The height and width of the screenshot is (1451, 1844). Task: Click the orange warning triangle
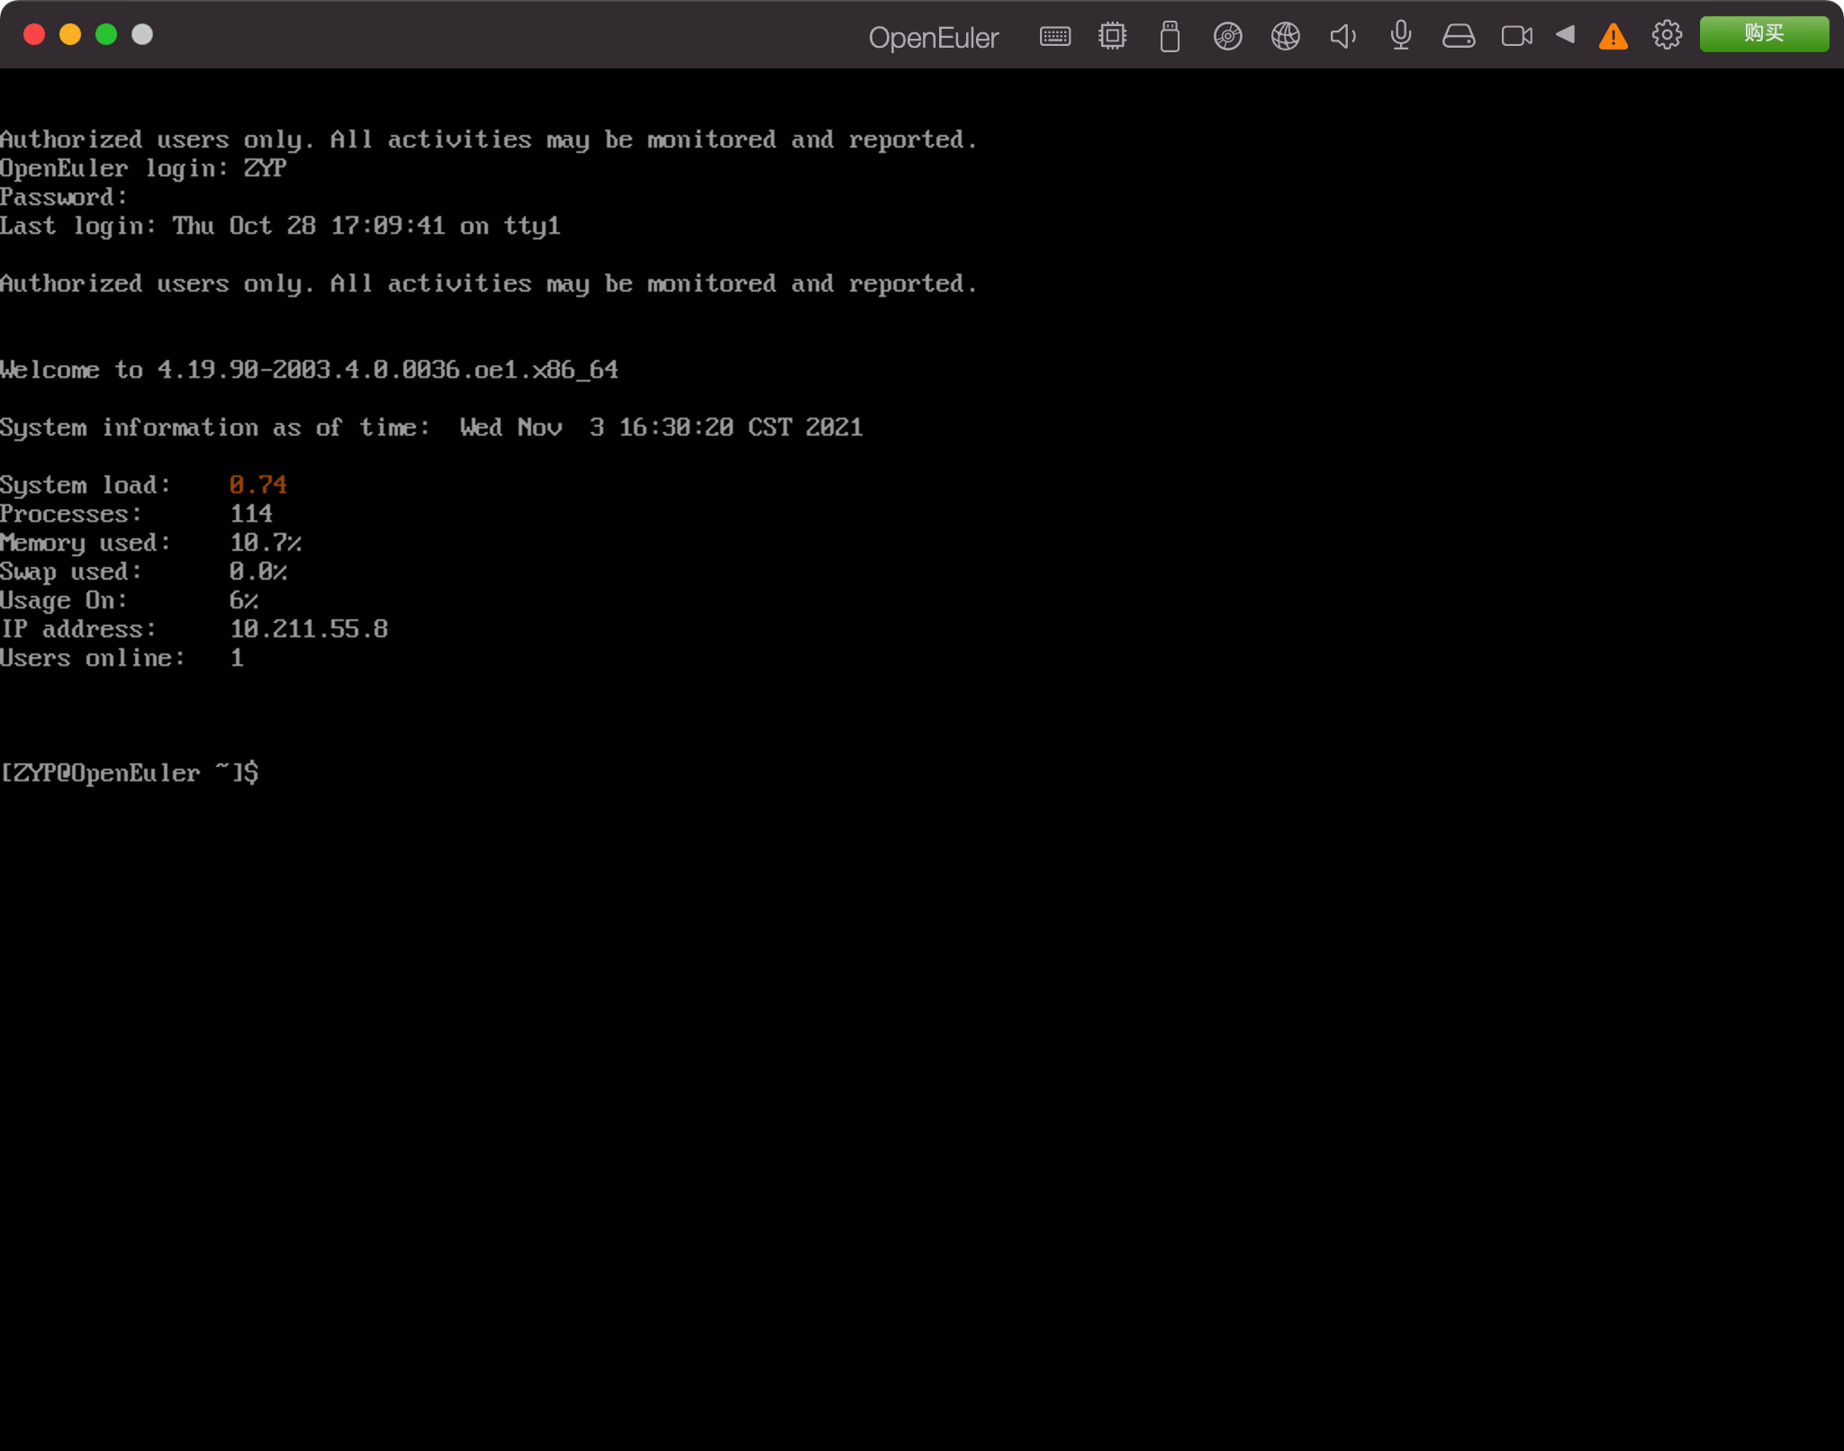pos(1613,36)
